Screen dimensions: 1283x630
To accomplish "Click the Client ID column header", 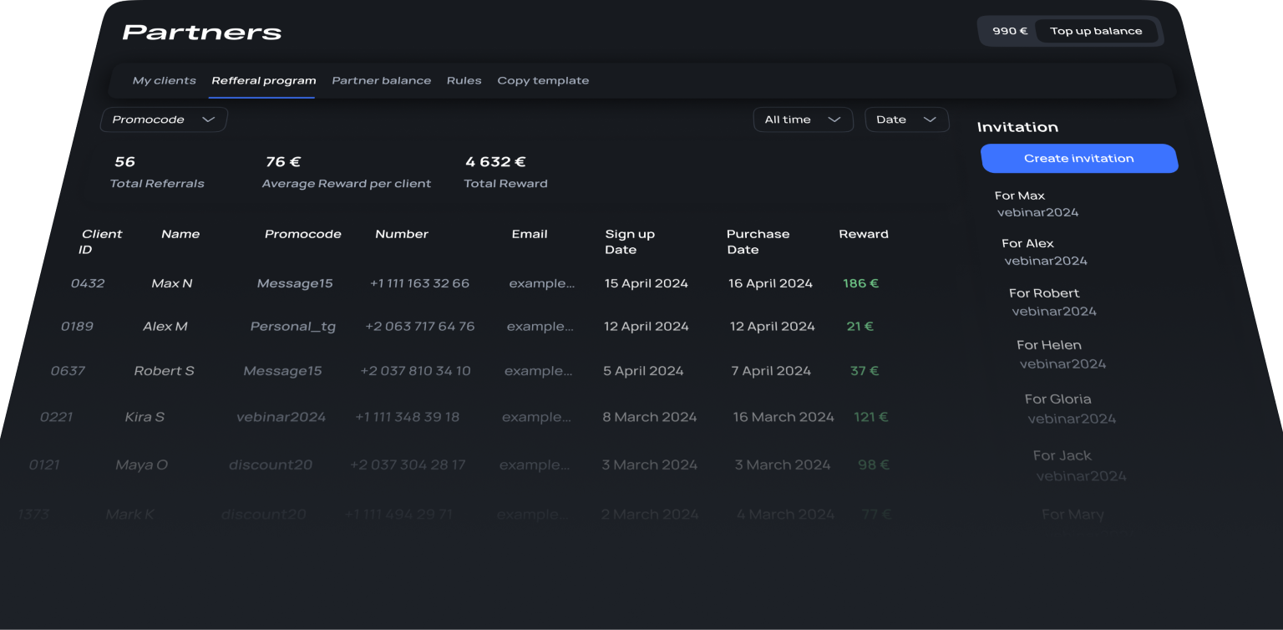I will [100, 241].
